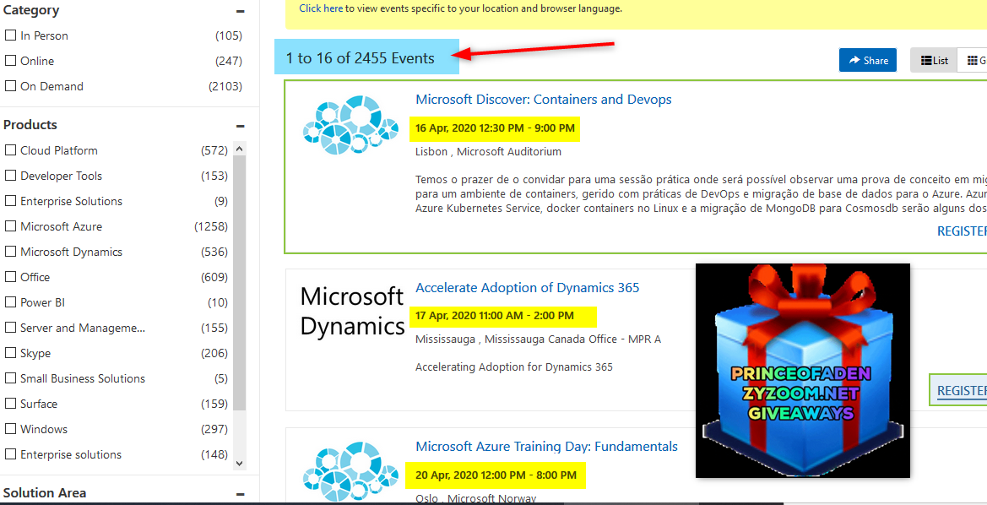Click the Products list scrollbar thumb
987x505 pixels.
tap(239, 284)
